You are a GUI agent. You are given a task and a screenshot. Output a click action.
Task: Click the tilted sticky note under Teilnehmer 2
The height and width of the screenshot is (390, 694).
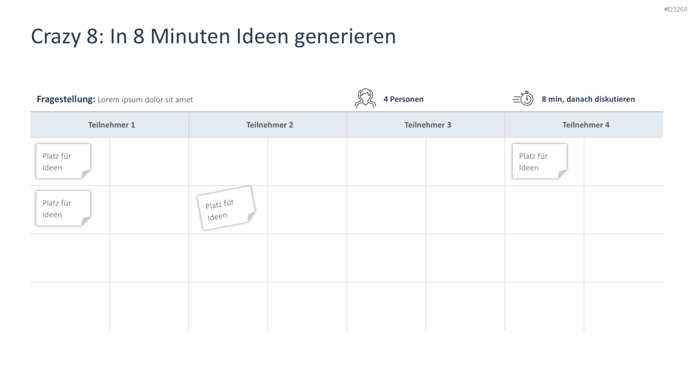(x=226, y=208)
